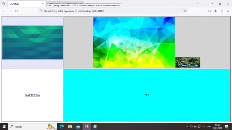Click the cyan 2X2 table cell
This screenshot has height=130, width=232.
pyautogui.click(x=147, y=95)
